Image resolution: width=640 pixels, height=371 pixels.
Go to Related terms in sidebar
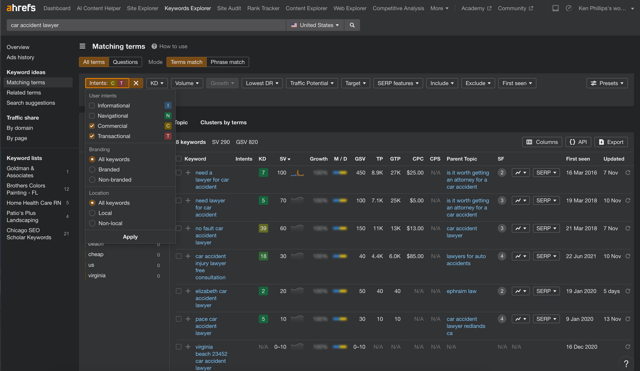coord(24,93)
